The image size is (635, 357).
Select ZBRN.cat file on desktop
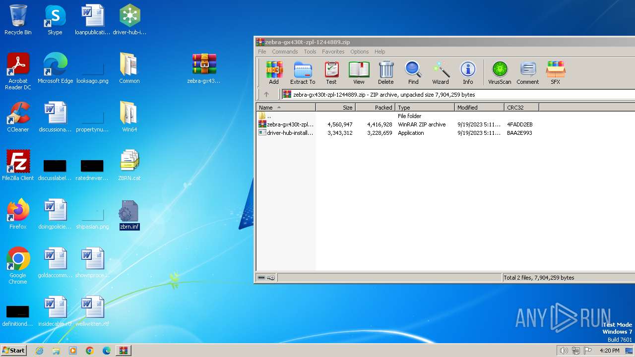[129, 166]
